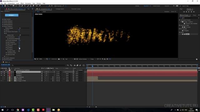This screenshot has width=200, height=112.
Task: Open the Effect menu
Action: click(22, 3)
